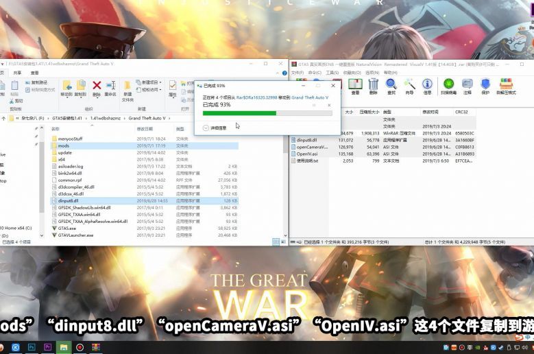
Task: Click the New folder icon in Explorer ribbon
Action: click(128, 86)
